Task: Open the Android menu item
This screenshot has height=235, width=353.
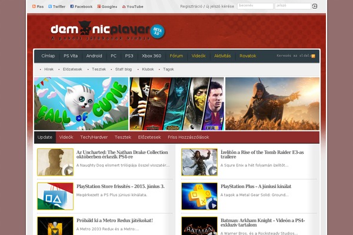Action: point(94,56)
